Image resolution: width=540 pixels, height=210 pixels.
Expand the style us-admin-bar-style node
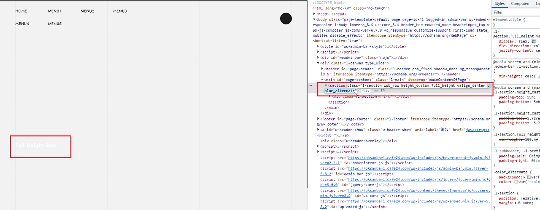[x=319, y=47]
